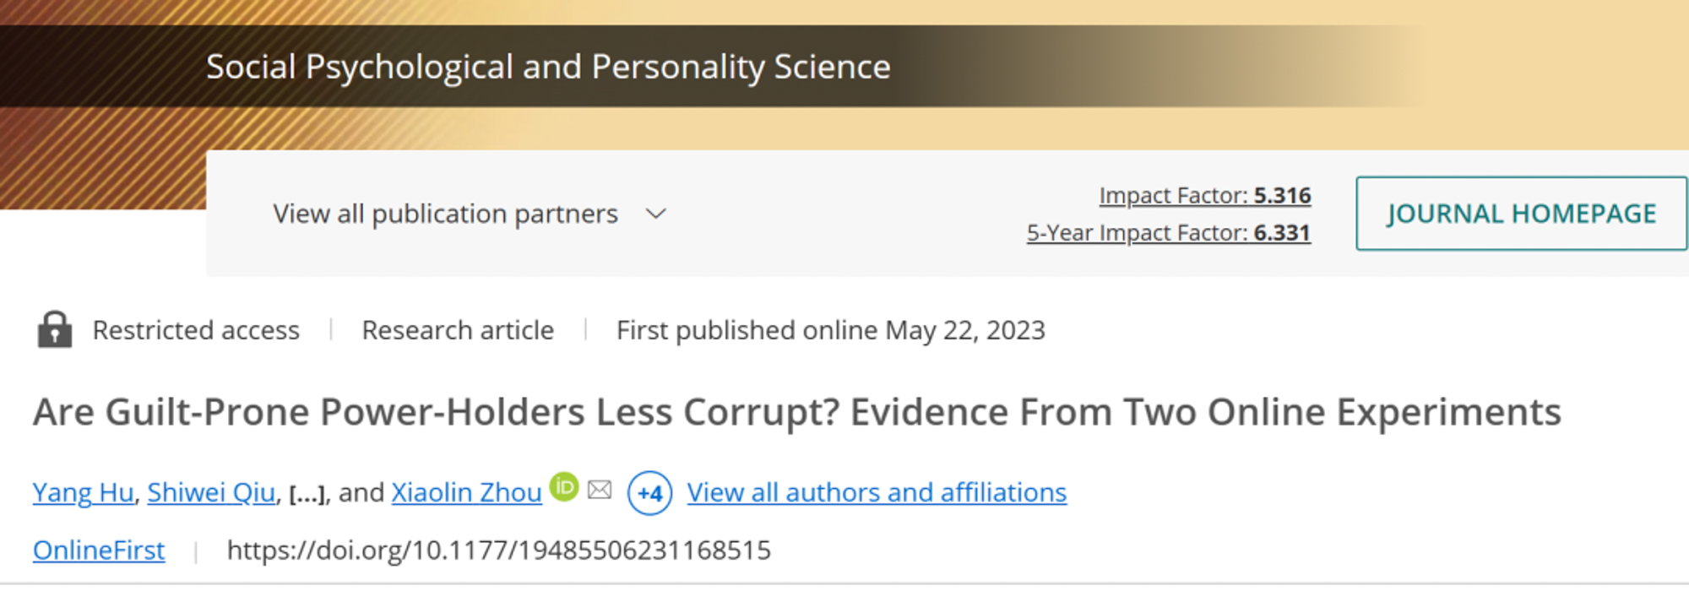Click the restricted access padlock icon
The width and height of the screenshot is (1689, 591).
(x=55, y=329)
